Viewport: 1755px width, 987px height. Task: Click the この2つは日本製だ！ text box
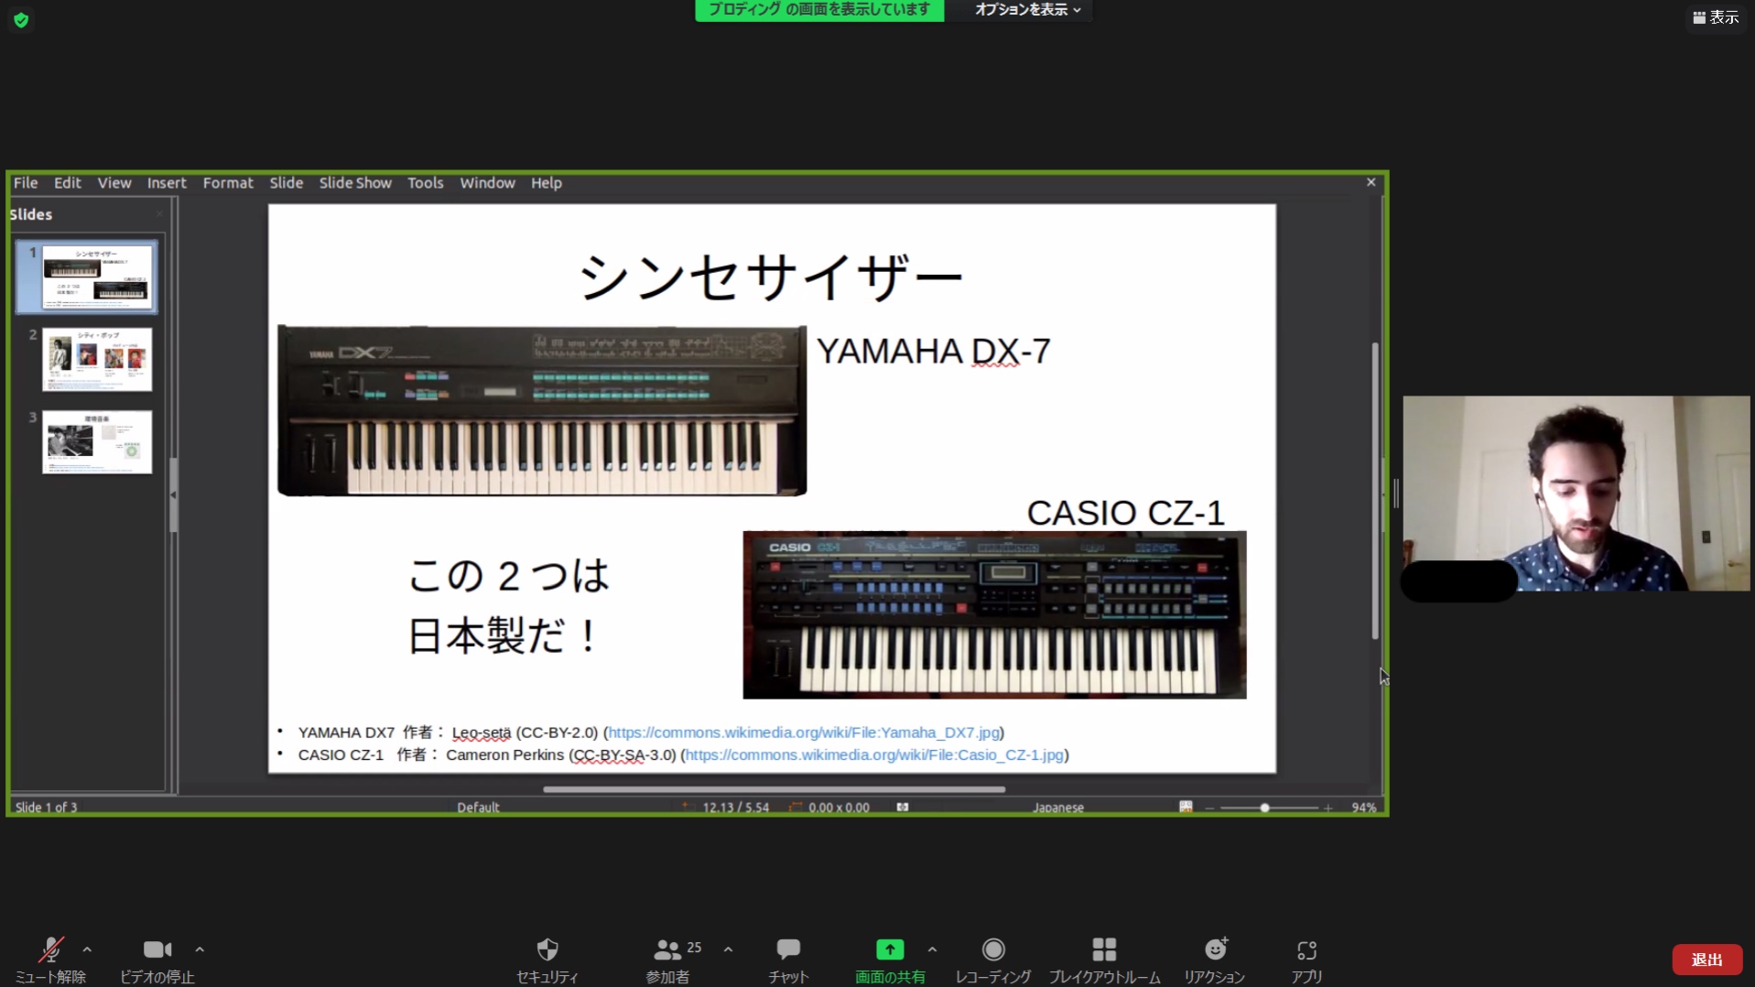click(508, 605)
